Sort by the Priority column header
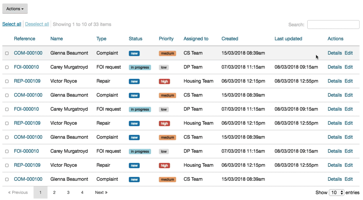 click(166, 39)
